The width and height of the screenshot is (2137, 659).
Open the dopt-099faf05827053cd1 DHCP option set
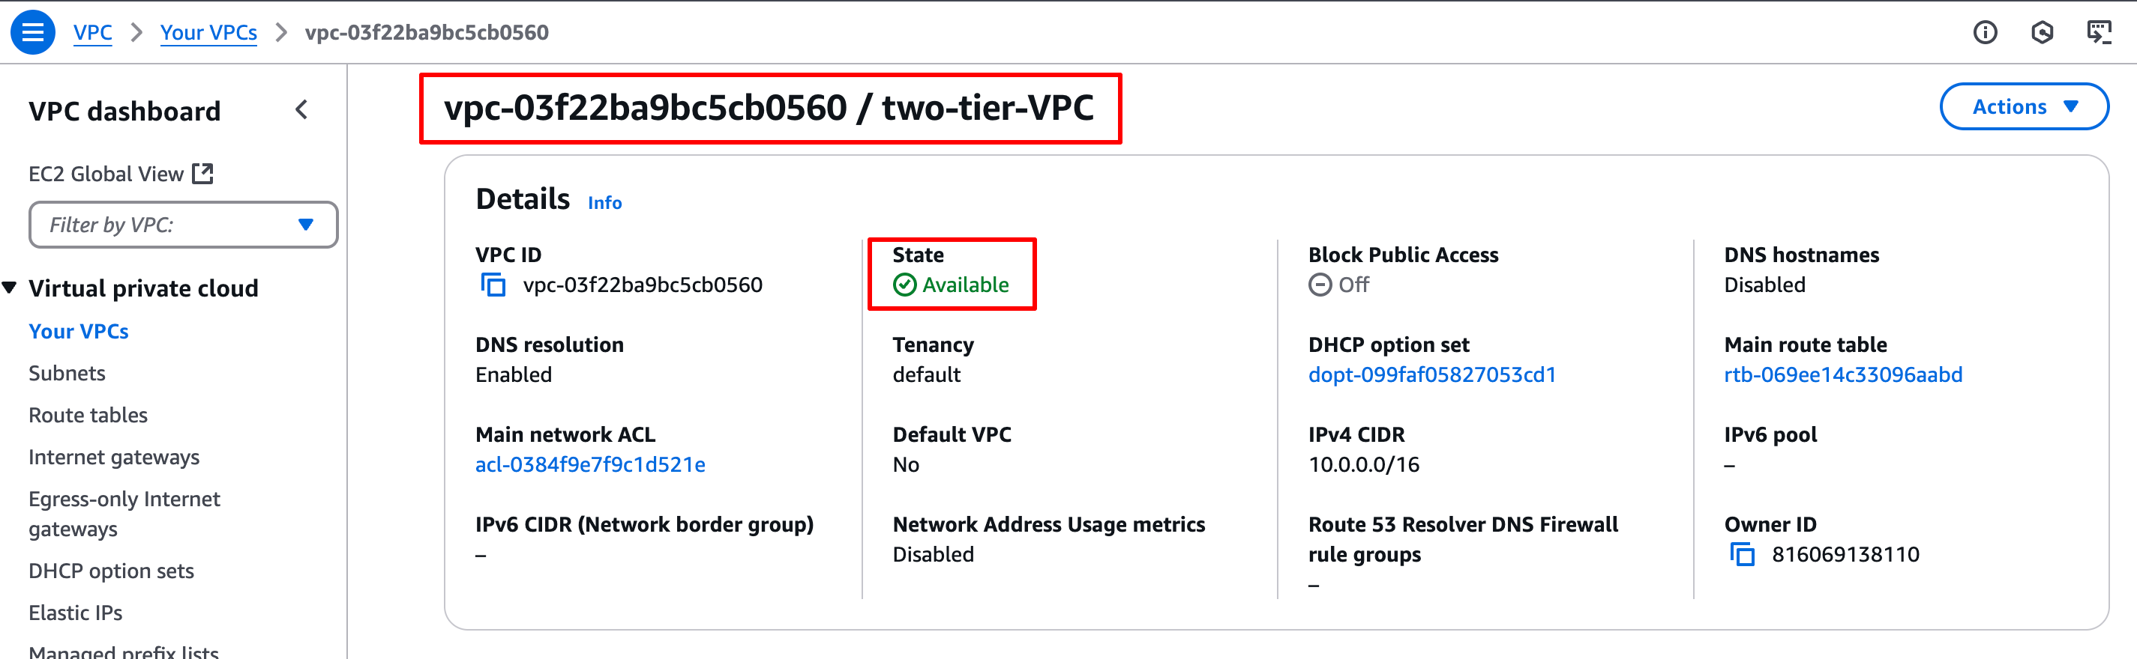tap(1432, 374)
